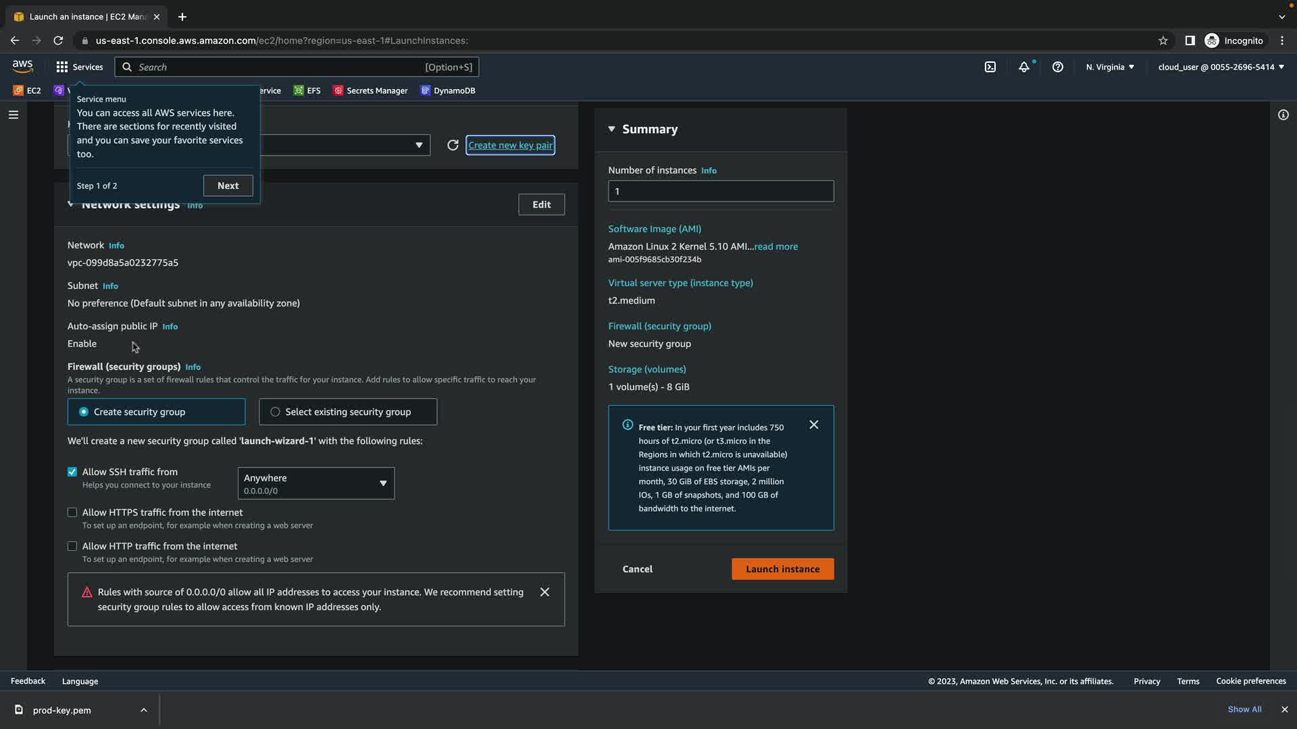Viewport: 1297px width, 729px height.
Task: Open the SSH source Anywhere dropdown
Action: click(315, 483)
